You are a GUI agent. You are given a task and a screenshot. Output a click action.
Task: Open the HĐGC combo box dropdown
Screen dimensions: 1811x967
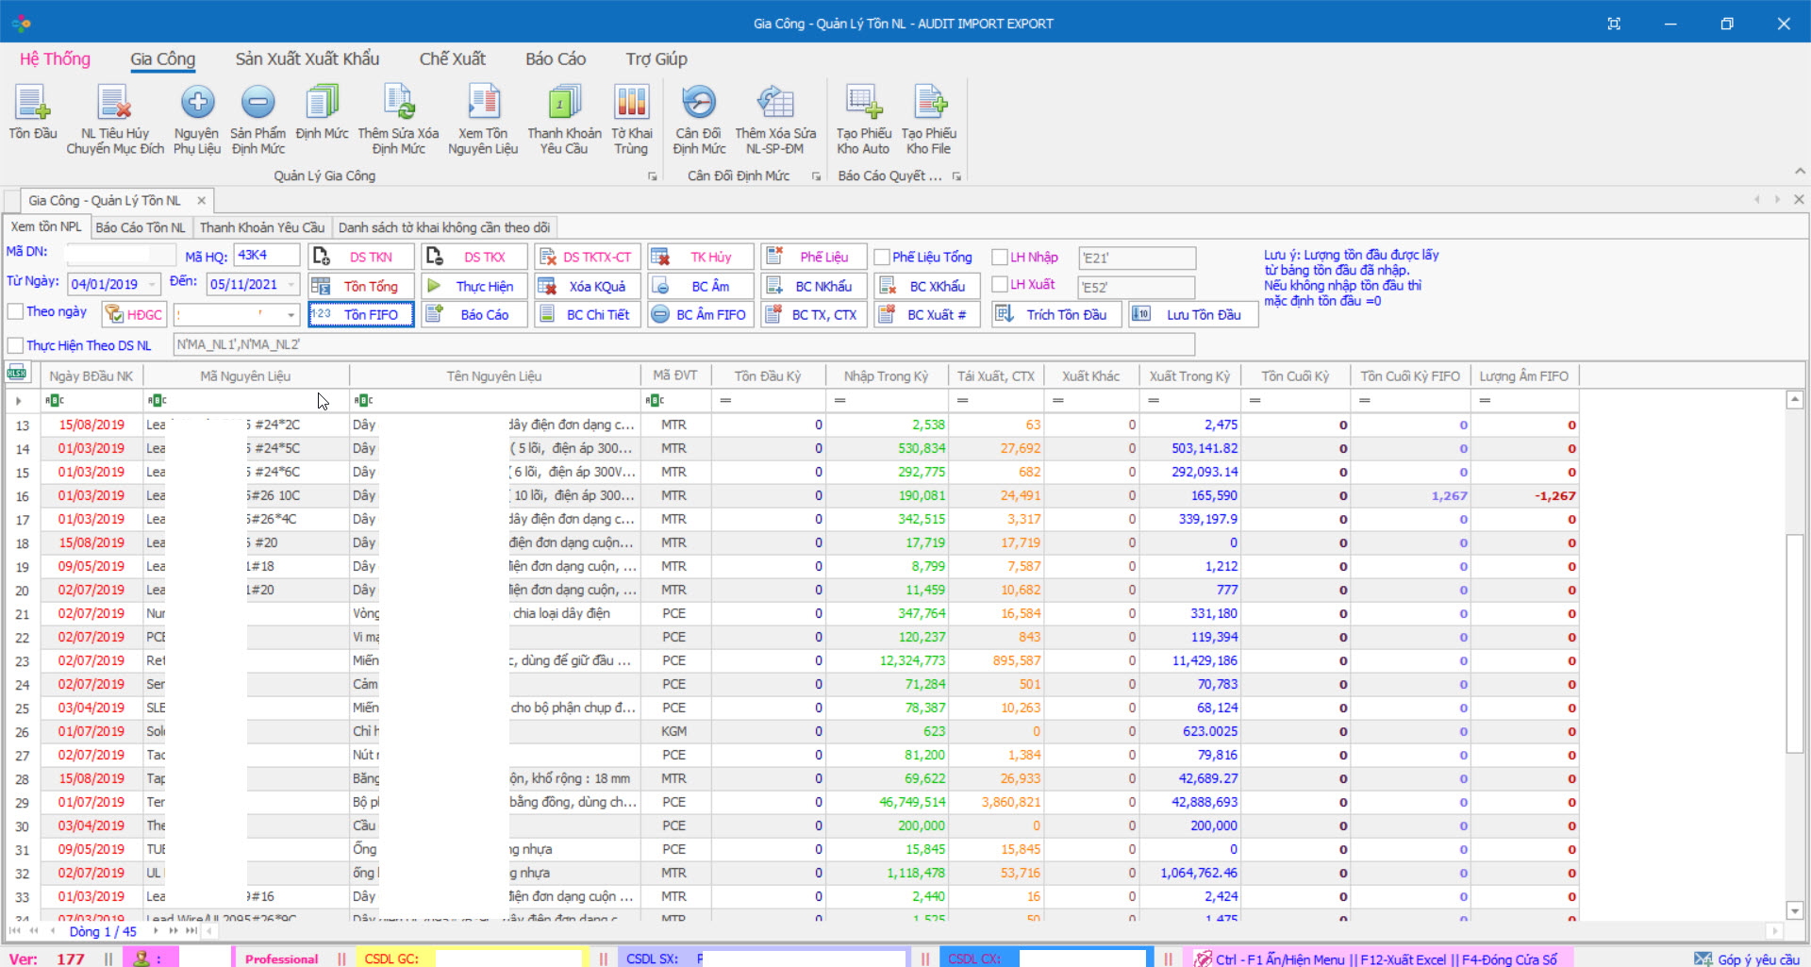click(x=291, y=315)
